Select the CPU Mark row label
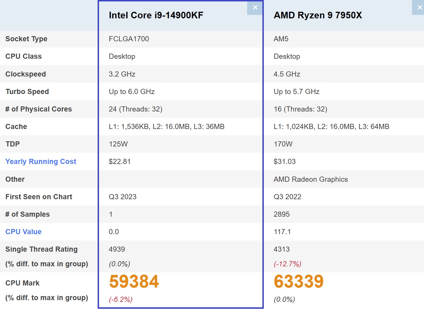The width and height of the screenshot is (424, 309). pyautogui.click(x=22, y=283)
